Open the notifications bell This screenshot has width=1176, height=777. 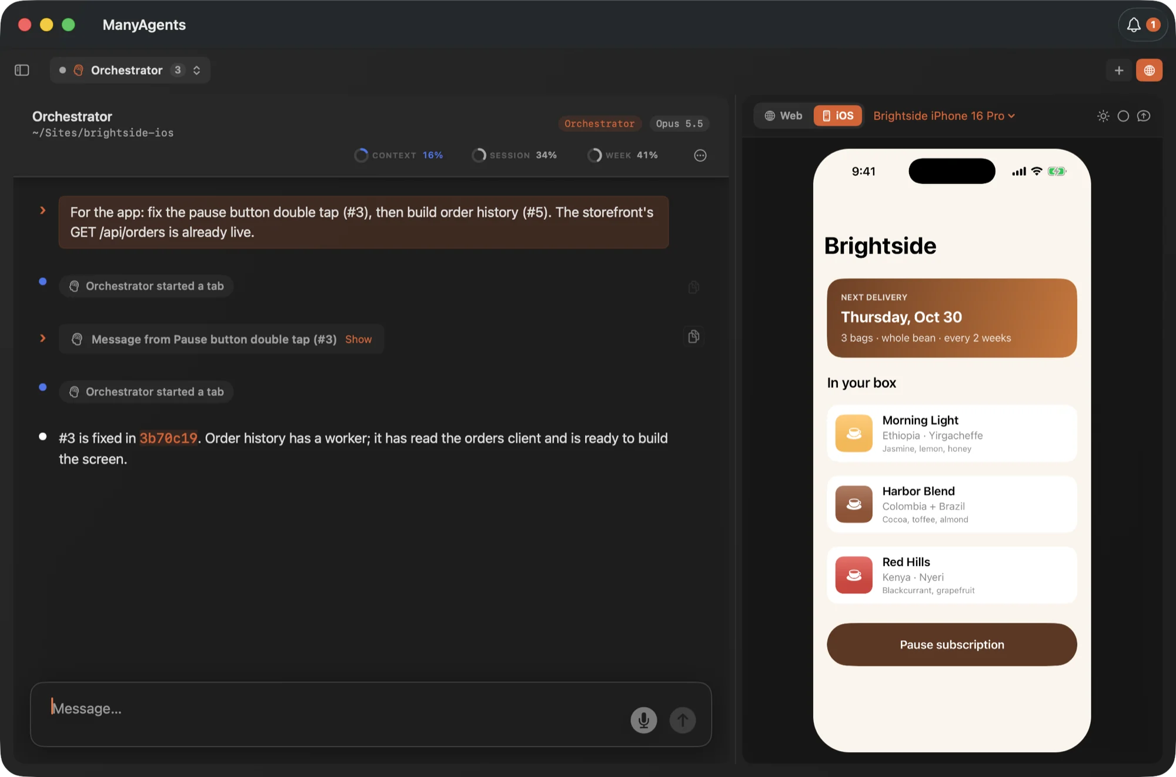click(1133, 25)
